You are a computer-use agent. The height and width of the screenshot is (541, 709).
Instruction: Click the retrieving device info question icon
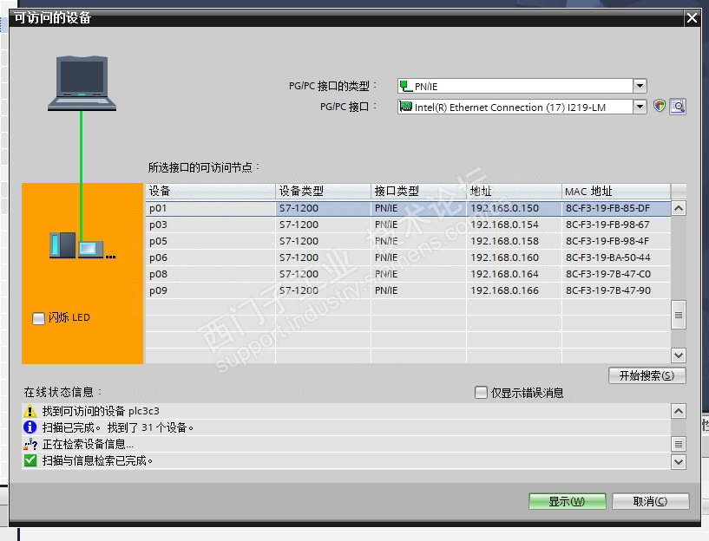(x=30, y=444)
